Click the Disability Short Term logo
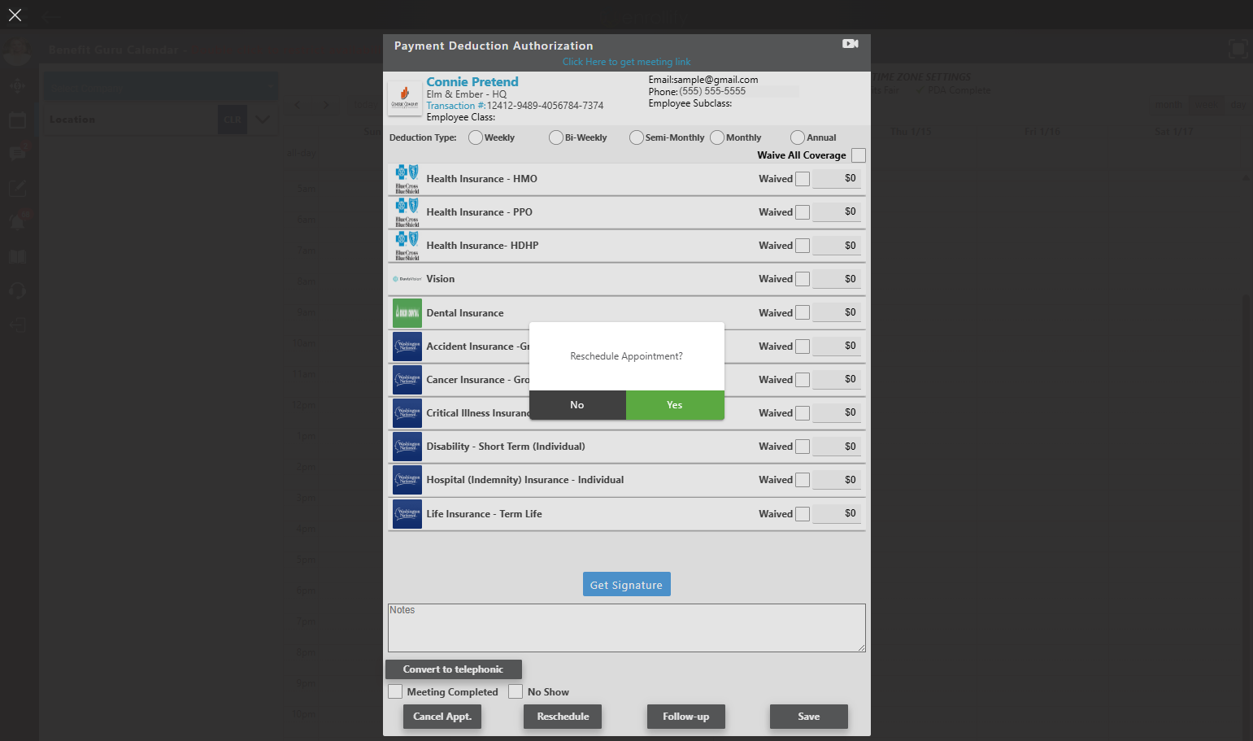The height and width of the screenshot is (741, 1253). tap(407, 447)
